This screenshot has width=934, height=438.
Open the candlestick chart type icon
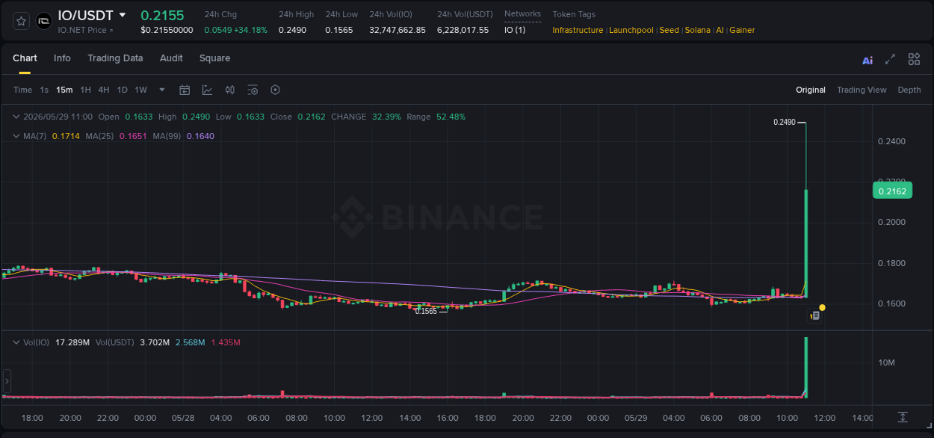tap(230, 90)
